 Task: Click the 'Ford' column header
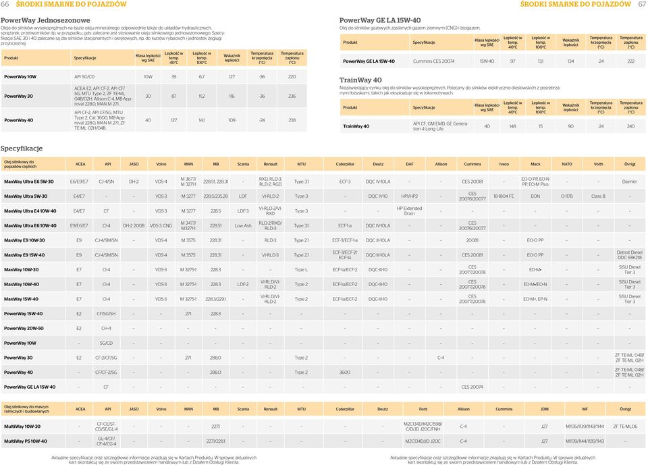click(x=423, y=409)
